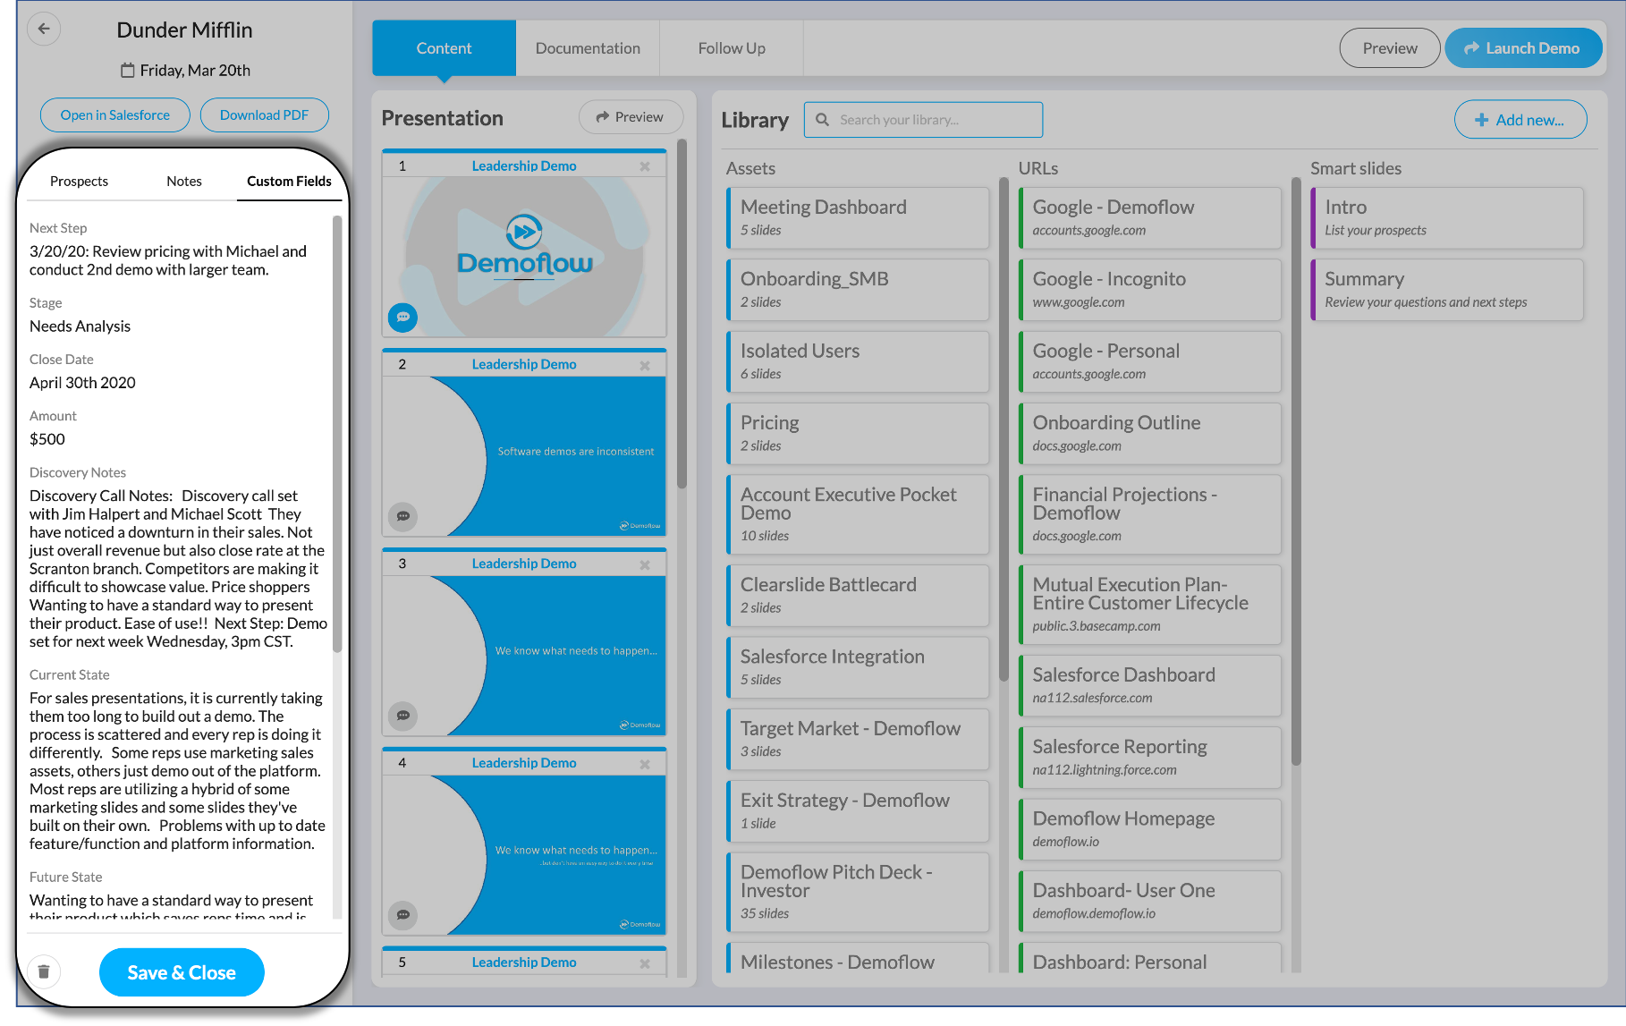Open the Salesforce Integration asset
1626x1026 pixels.
point(858,667)
